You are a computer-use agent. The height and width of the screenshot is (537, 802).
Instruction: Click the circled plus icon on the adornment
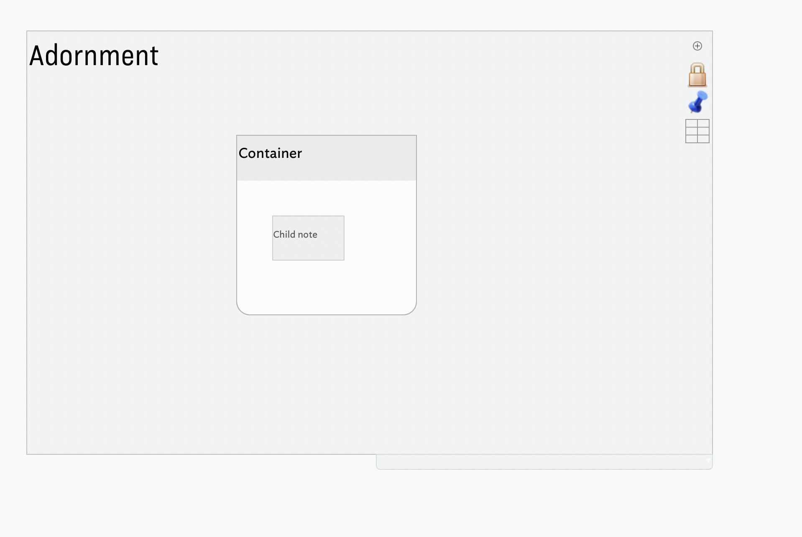click(697, 46)
